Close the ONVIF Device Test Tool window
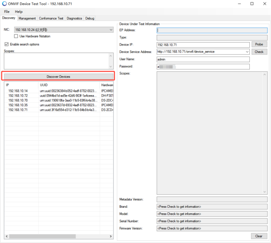Image resolution: width=271 pixels, height=243 pixels. [x=264, y=3]
